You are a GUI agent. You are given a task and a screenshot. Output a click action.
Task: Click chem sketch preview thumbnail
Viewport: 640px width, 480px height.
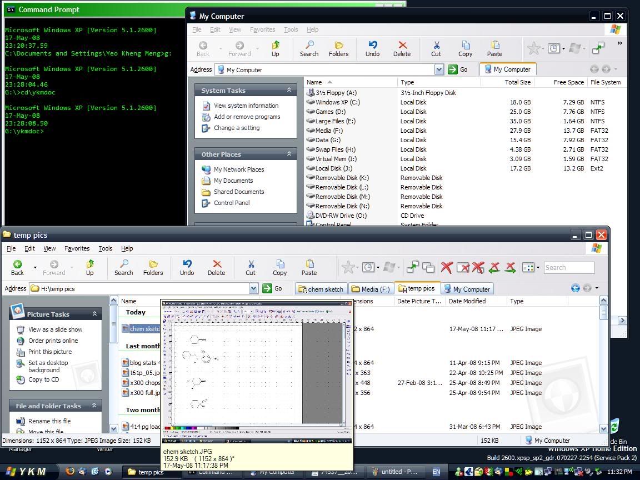tap(257, 372)
